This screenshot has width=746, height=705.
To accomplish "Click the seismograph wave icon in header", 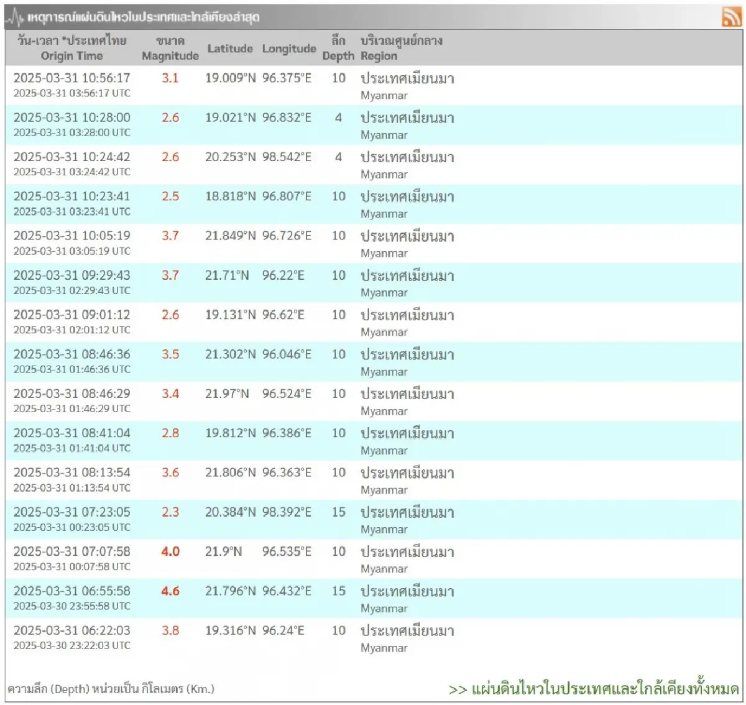I will tap(15, 18).
